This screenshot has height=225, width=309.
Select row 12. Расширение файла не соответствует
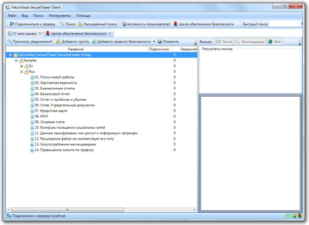(102, 139)
